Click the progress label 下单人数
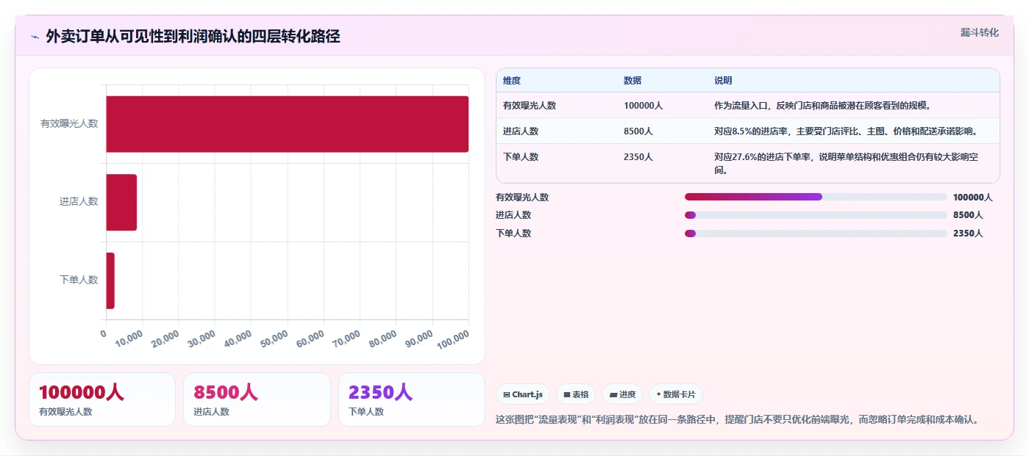The width and height of the screenshot is (1029, 456). click(513, 234)
